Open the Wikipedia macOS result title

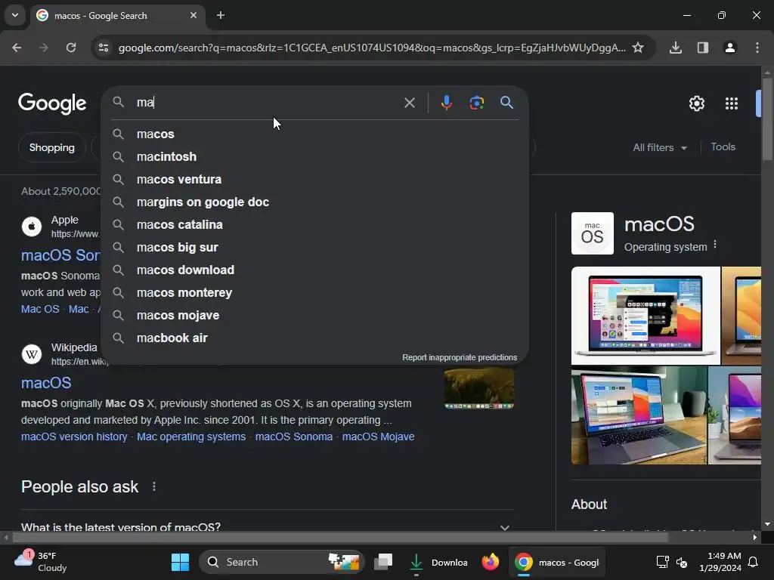[46, 383]
